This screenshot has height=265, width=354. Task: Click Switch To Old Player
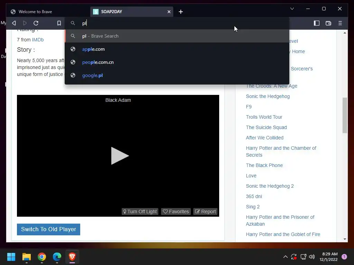pos(48,229)
